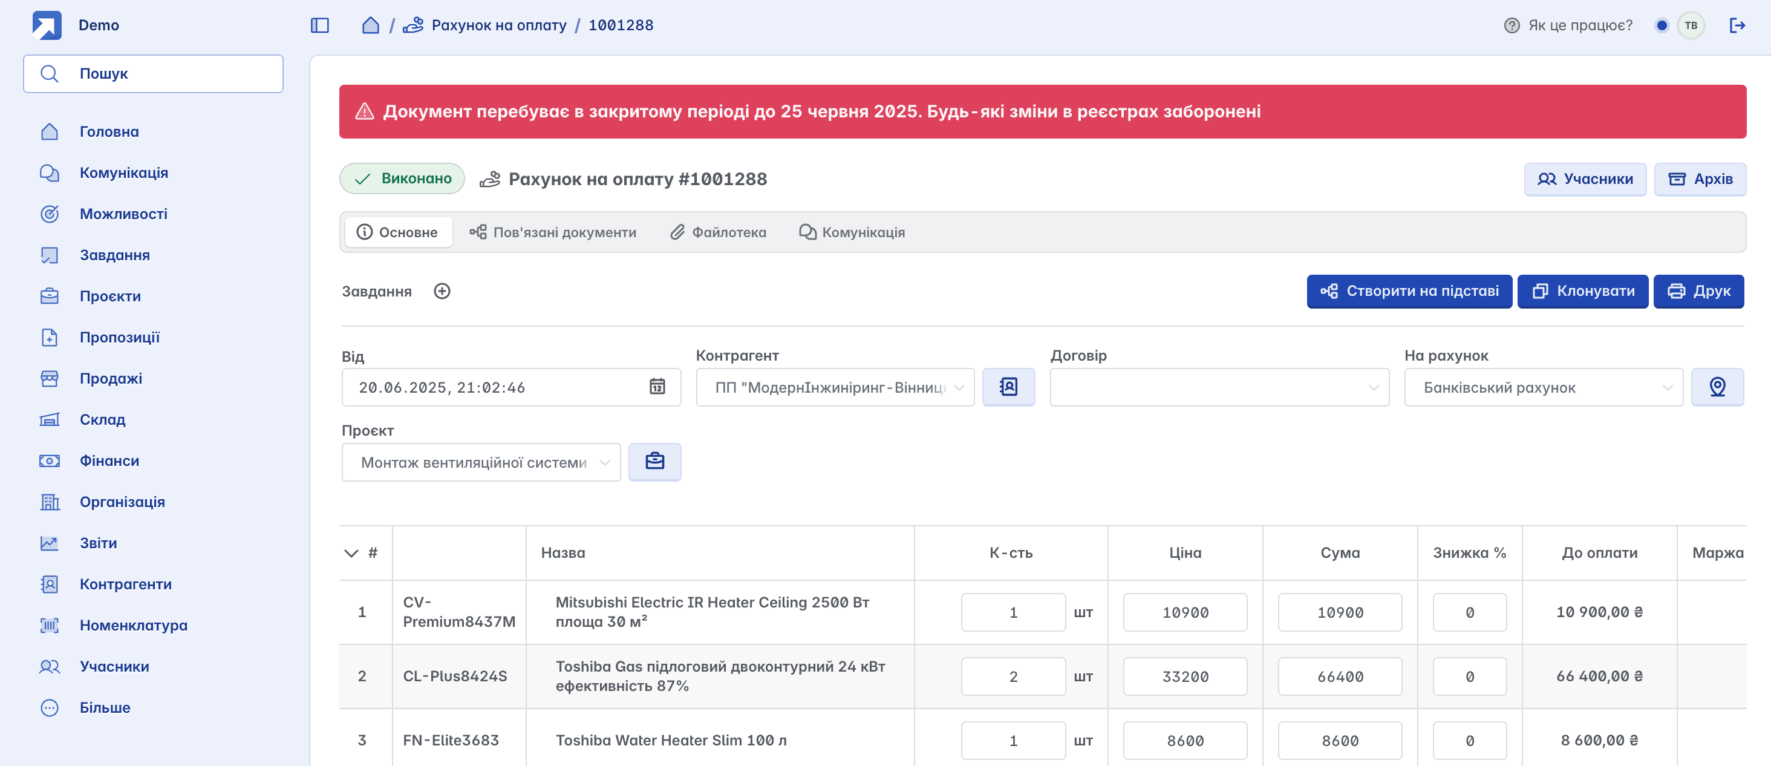Toggle the blue status indicator dot

pos(1661,25)
